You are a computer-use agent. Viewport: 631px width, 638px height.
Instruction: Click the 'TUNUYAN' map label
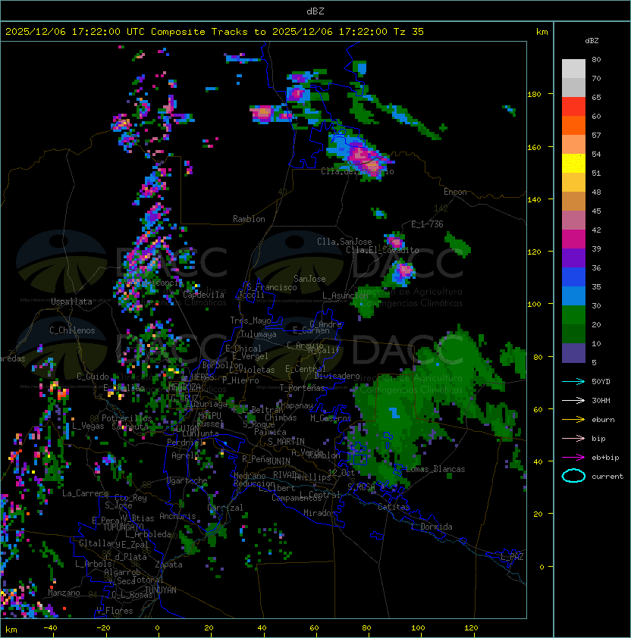pyautogui.click(x=161, y=590)
